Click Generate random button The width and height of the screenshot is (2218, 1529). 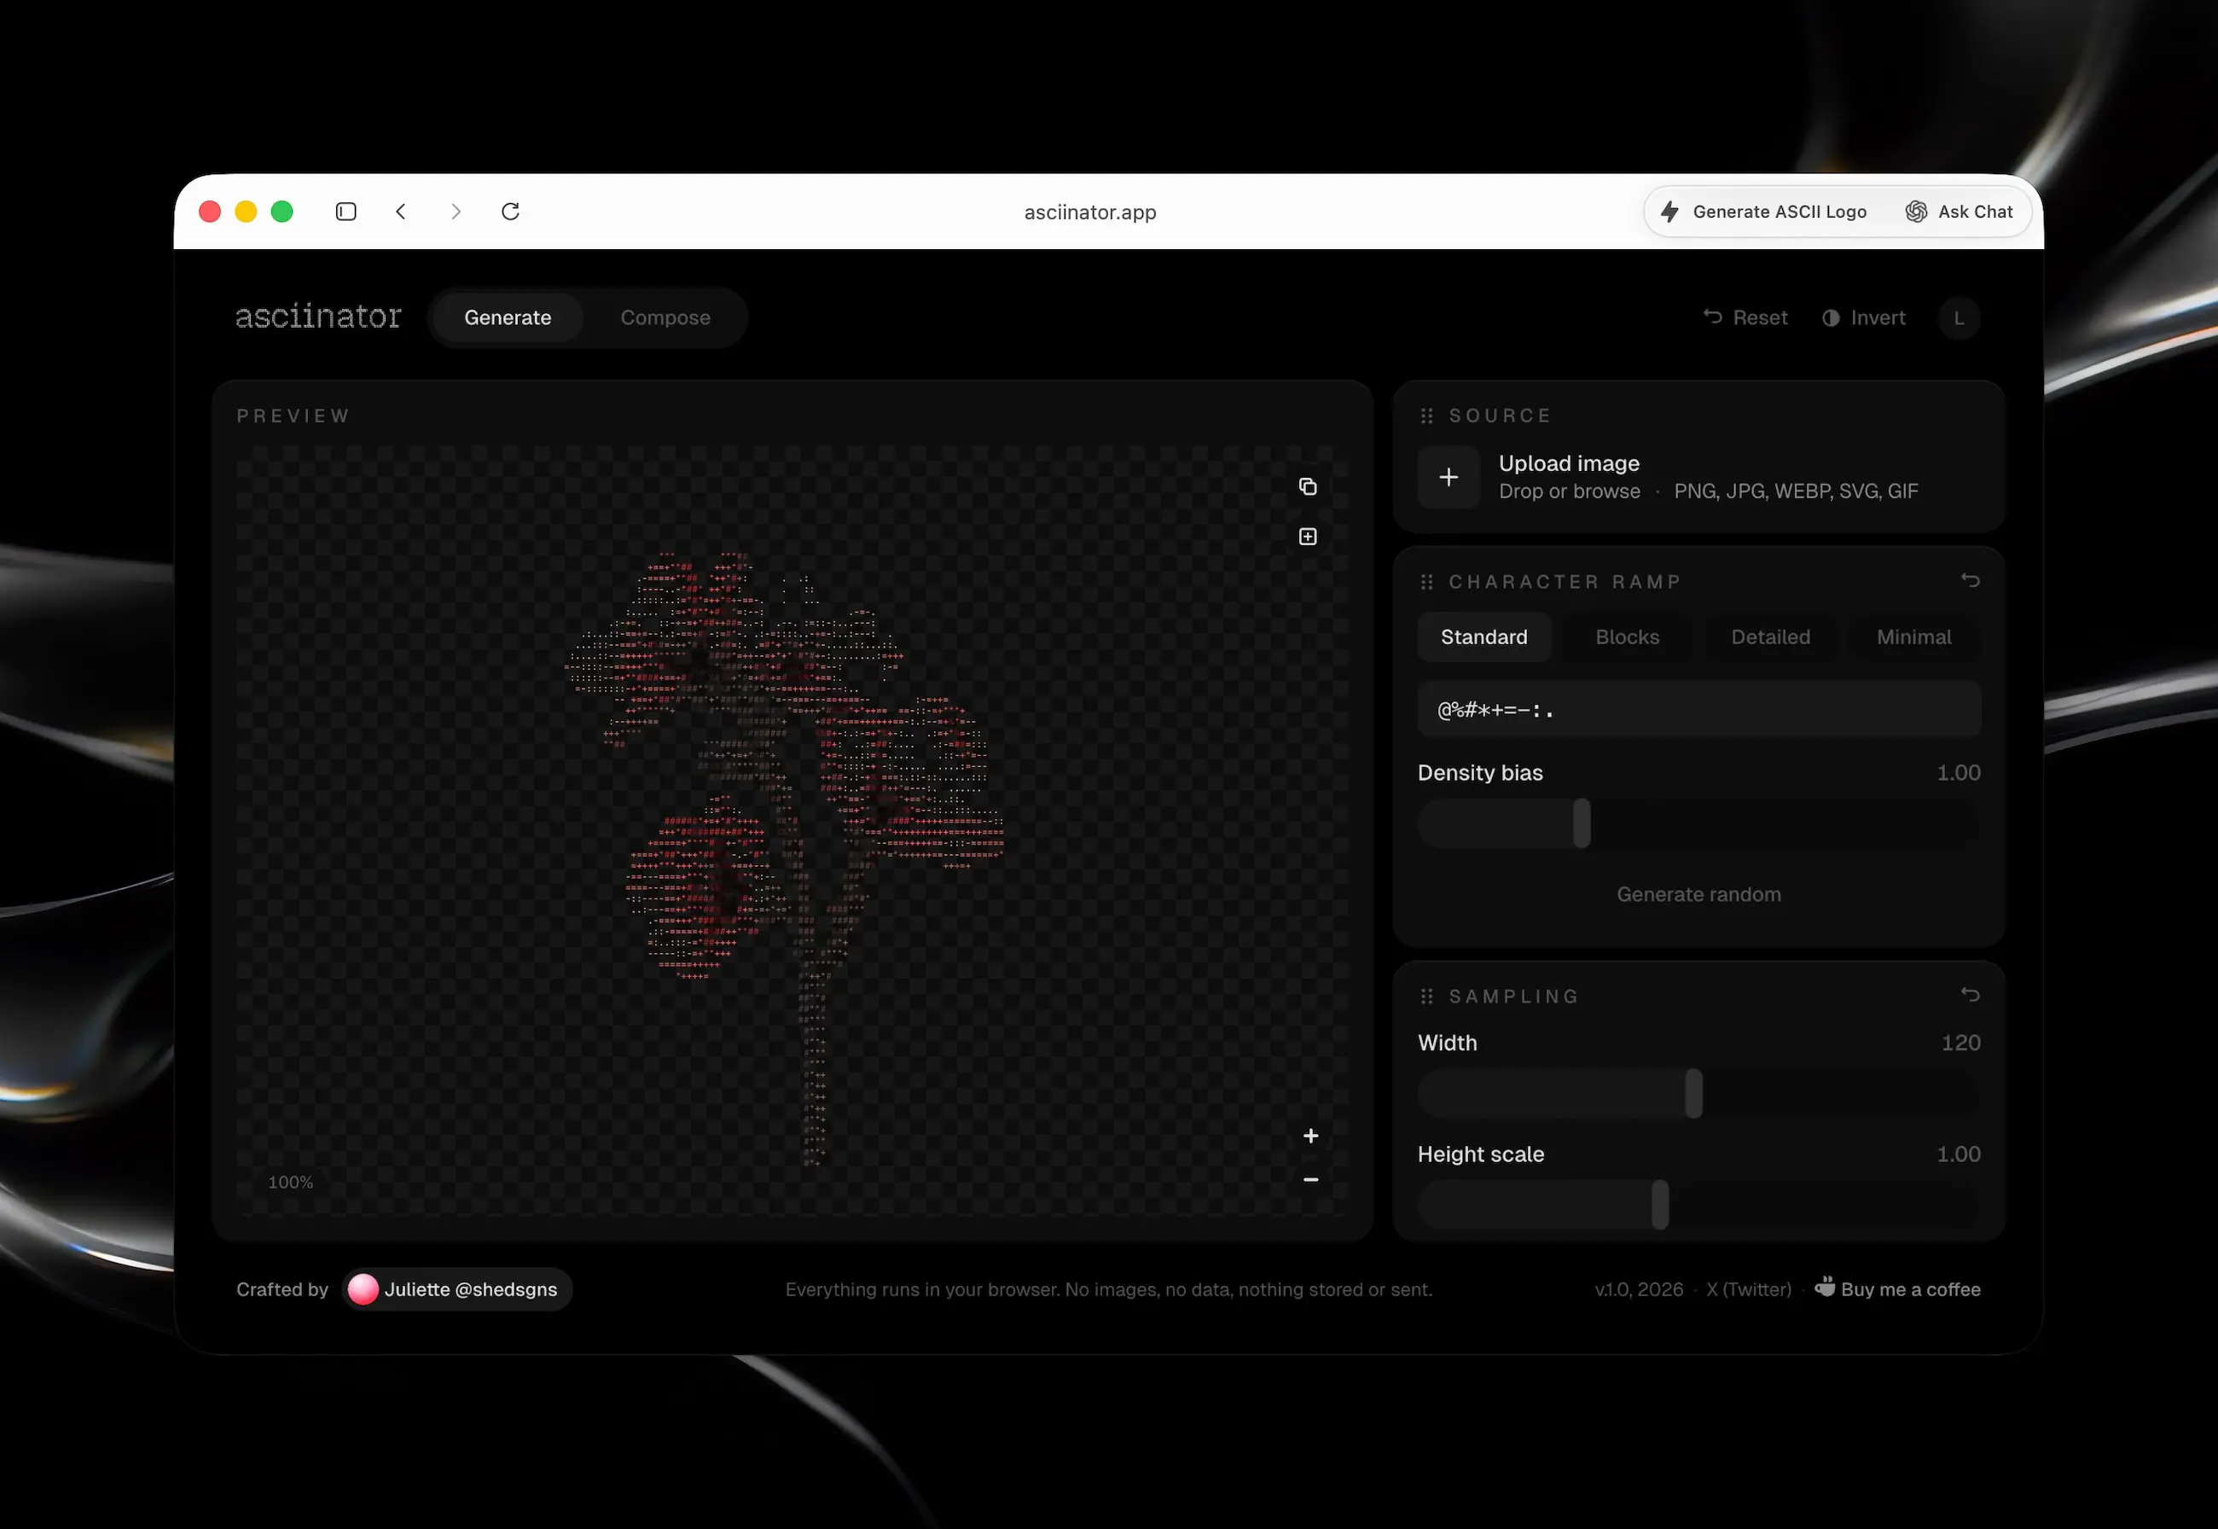[1698, 894]
